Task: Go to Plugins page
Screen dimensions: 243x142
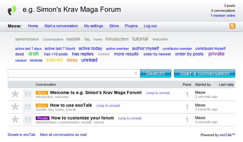Action: click(x=131, y=26)
